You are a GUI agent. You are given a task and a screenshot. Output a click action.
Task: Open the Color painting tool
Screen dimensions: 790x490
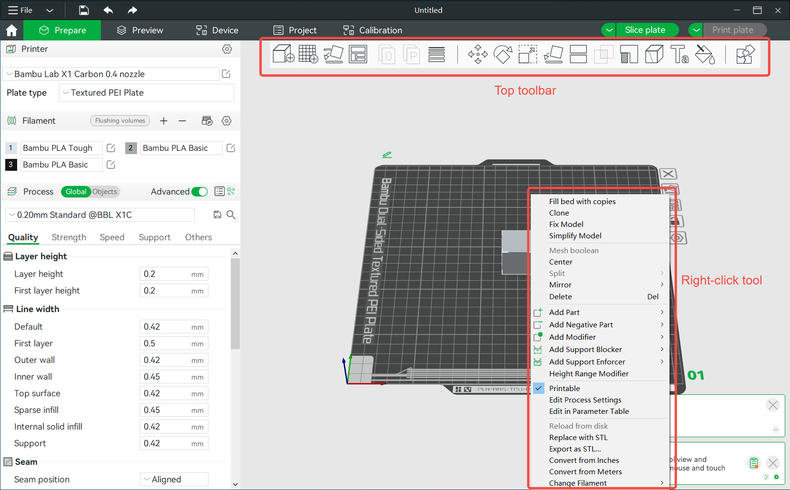[x=705, y=54]
